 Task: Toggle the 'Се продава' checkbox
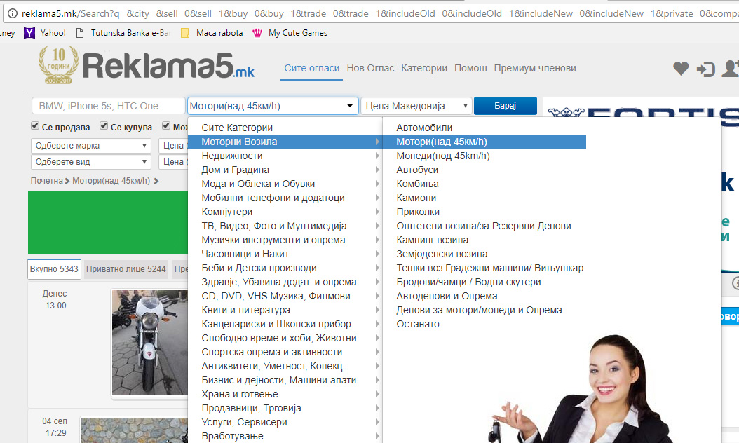35,126
